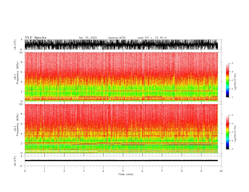Click the "ch.3(V)" axis label
The width and height of the screenshot is (249, 192).
coord(15,161)
